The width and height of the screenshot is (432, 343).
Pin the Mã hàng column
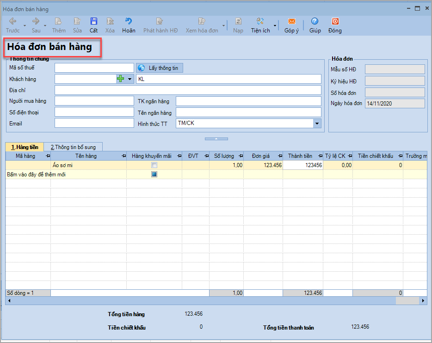[x=48, y=156]
